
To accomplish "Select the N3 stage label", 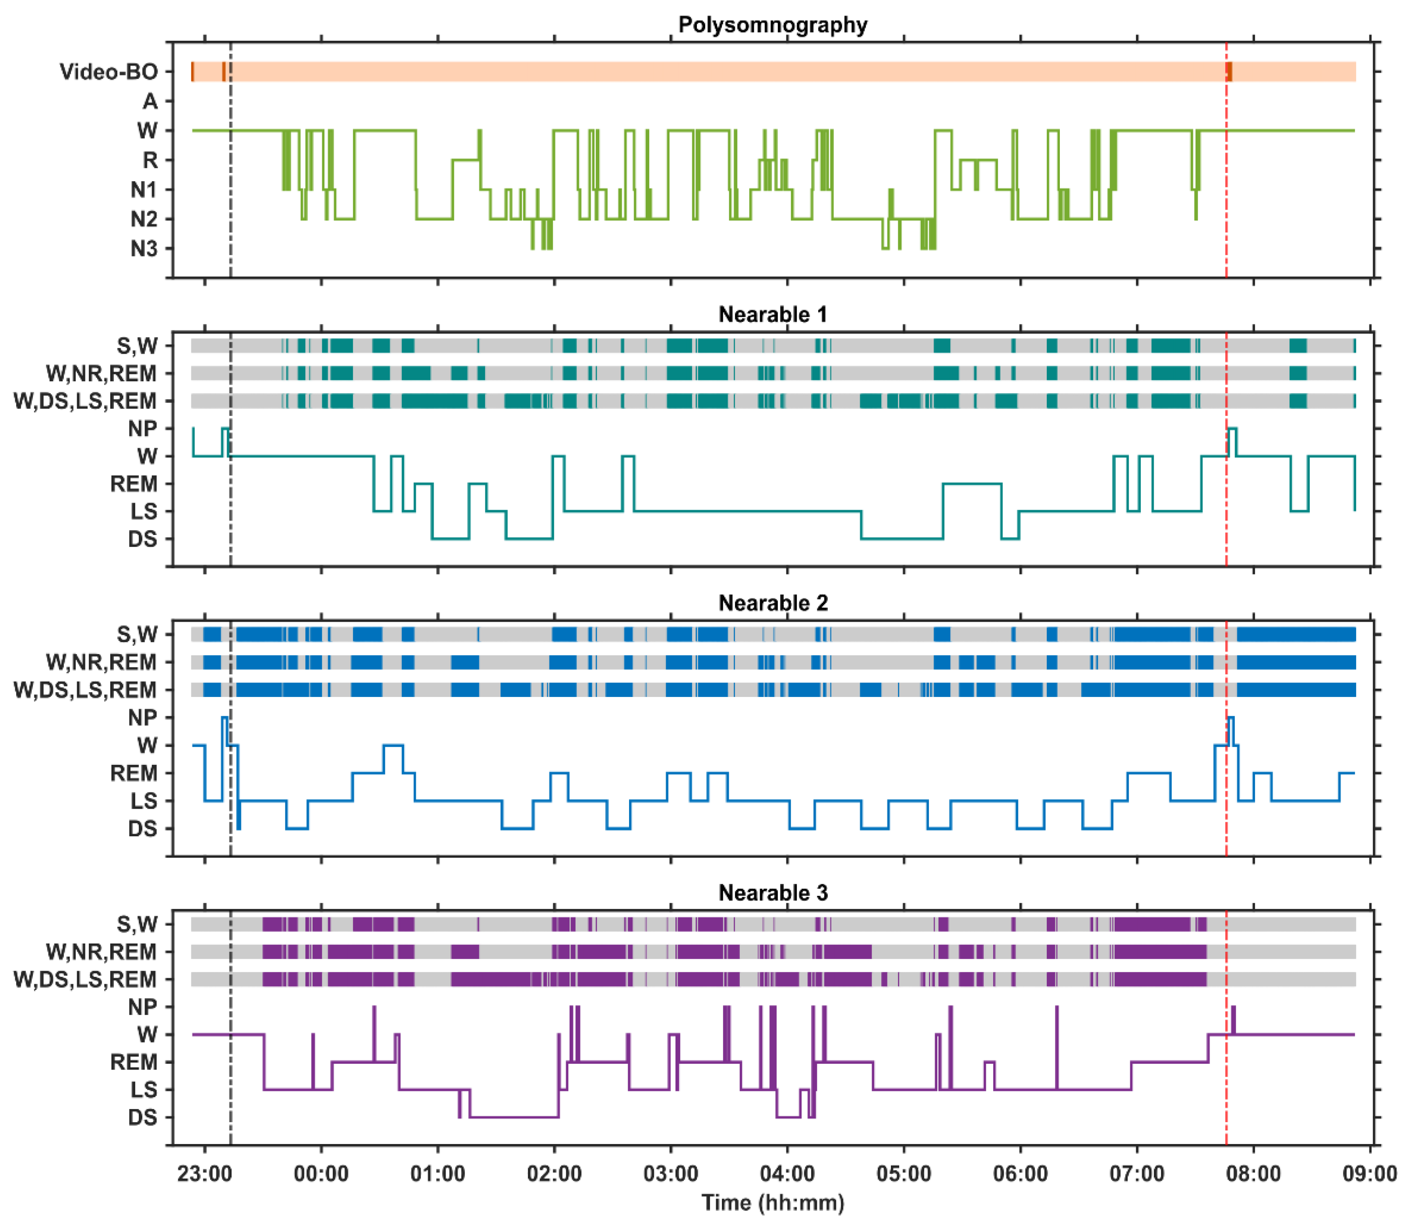I will 144,249.
